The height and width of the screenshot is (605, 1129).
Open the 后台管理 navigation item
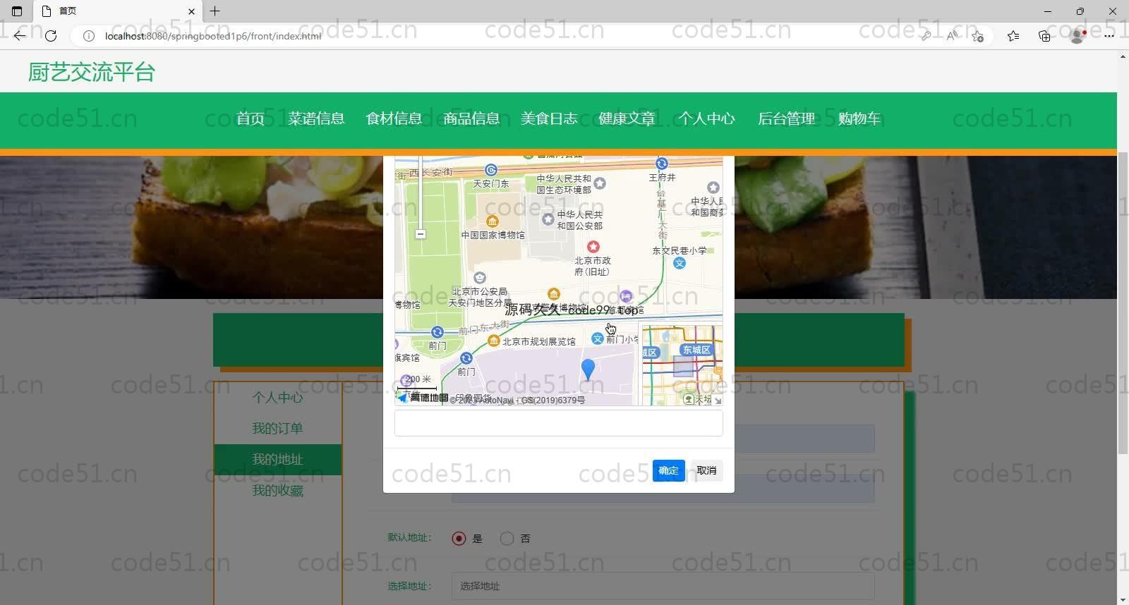coord(786,118)
